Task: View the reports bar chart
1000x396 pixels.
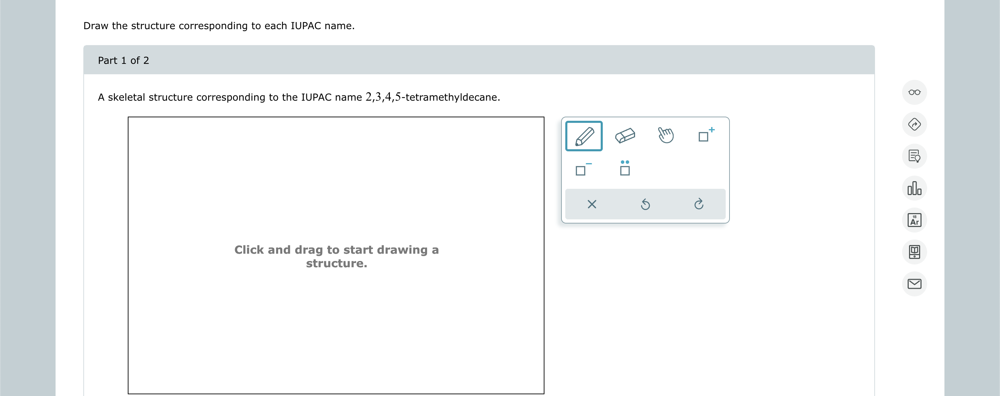Action: coord(914,188)
